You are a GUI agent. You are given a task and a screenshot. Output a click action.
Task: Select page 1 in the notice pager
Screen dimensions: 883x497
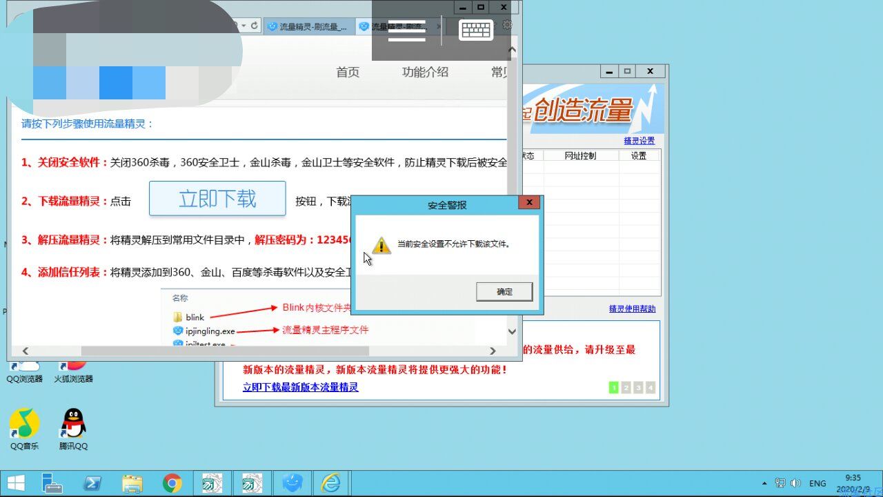pyautogui.click(x=613, y=388)
